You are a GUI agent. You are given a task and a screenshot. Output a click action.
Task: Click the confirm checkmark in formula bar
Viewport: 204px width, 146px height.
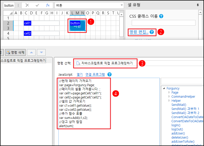click(x=37, y=5)
